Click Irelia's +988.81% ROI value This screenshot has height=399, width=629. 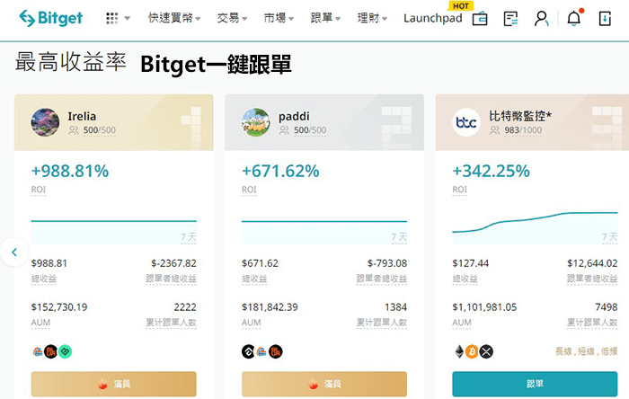(x=70, y=172)
